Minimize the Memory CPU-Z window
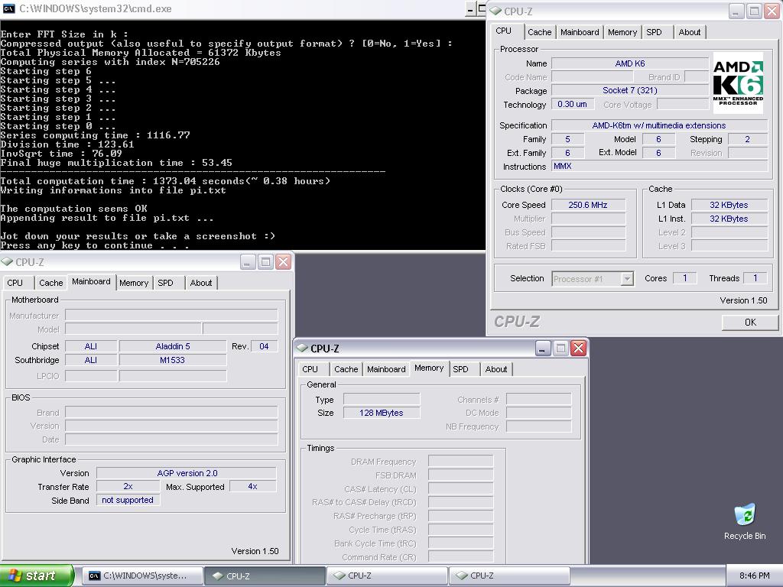 pos(543,348)
